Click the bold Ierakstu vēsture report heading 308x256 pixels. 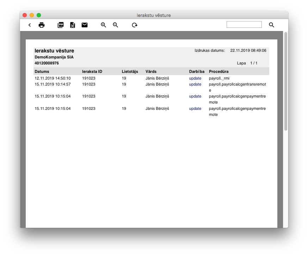(x=54, y=51)
